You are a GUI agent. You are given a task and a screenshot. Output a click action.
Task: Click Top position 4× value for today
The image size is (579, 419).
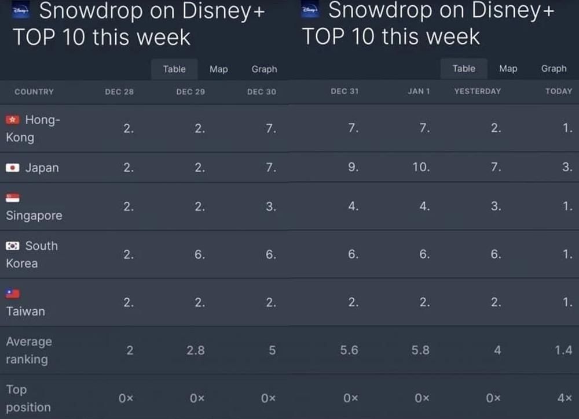click(565, 398)
